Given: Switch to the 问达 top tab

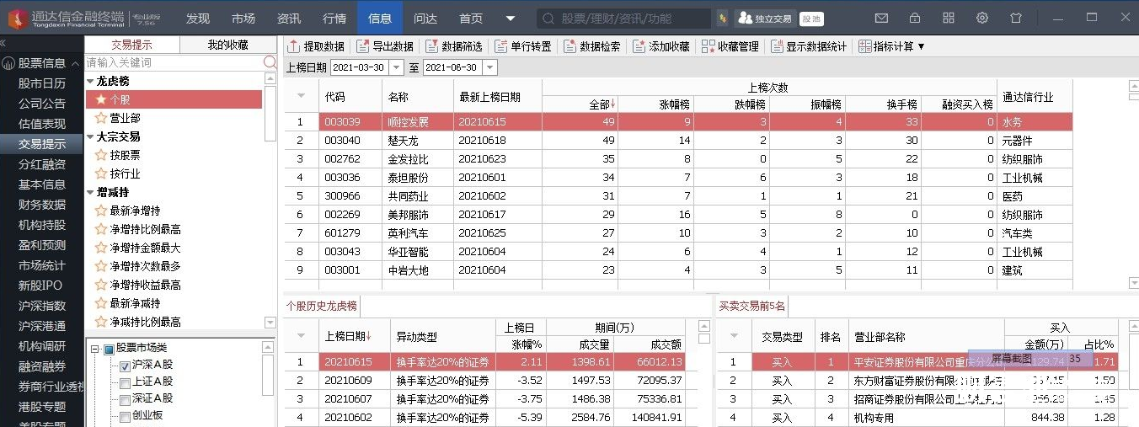Looking at the screenshot, I should coord(425,19).
